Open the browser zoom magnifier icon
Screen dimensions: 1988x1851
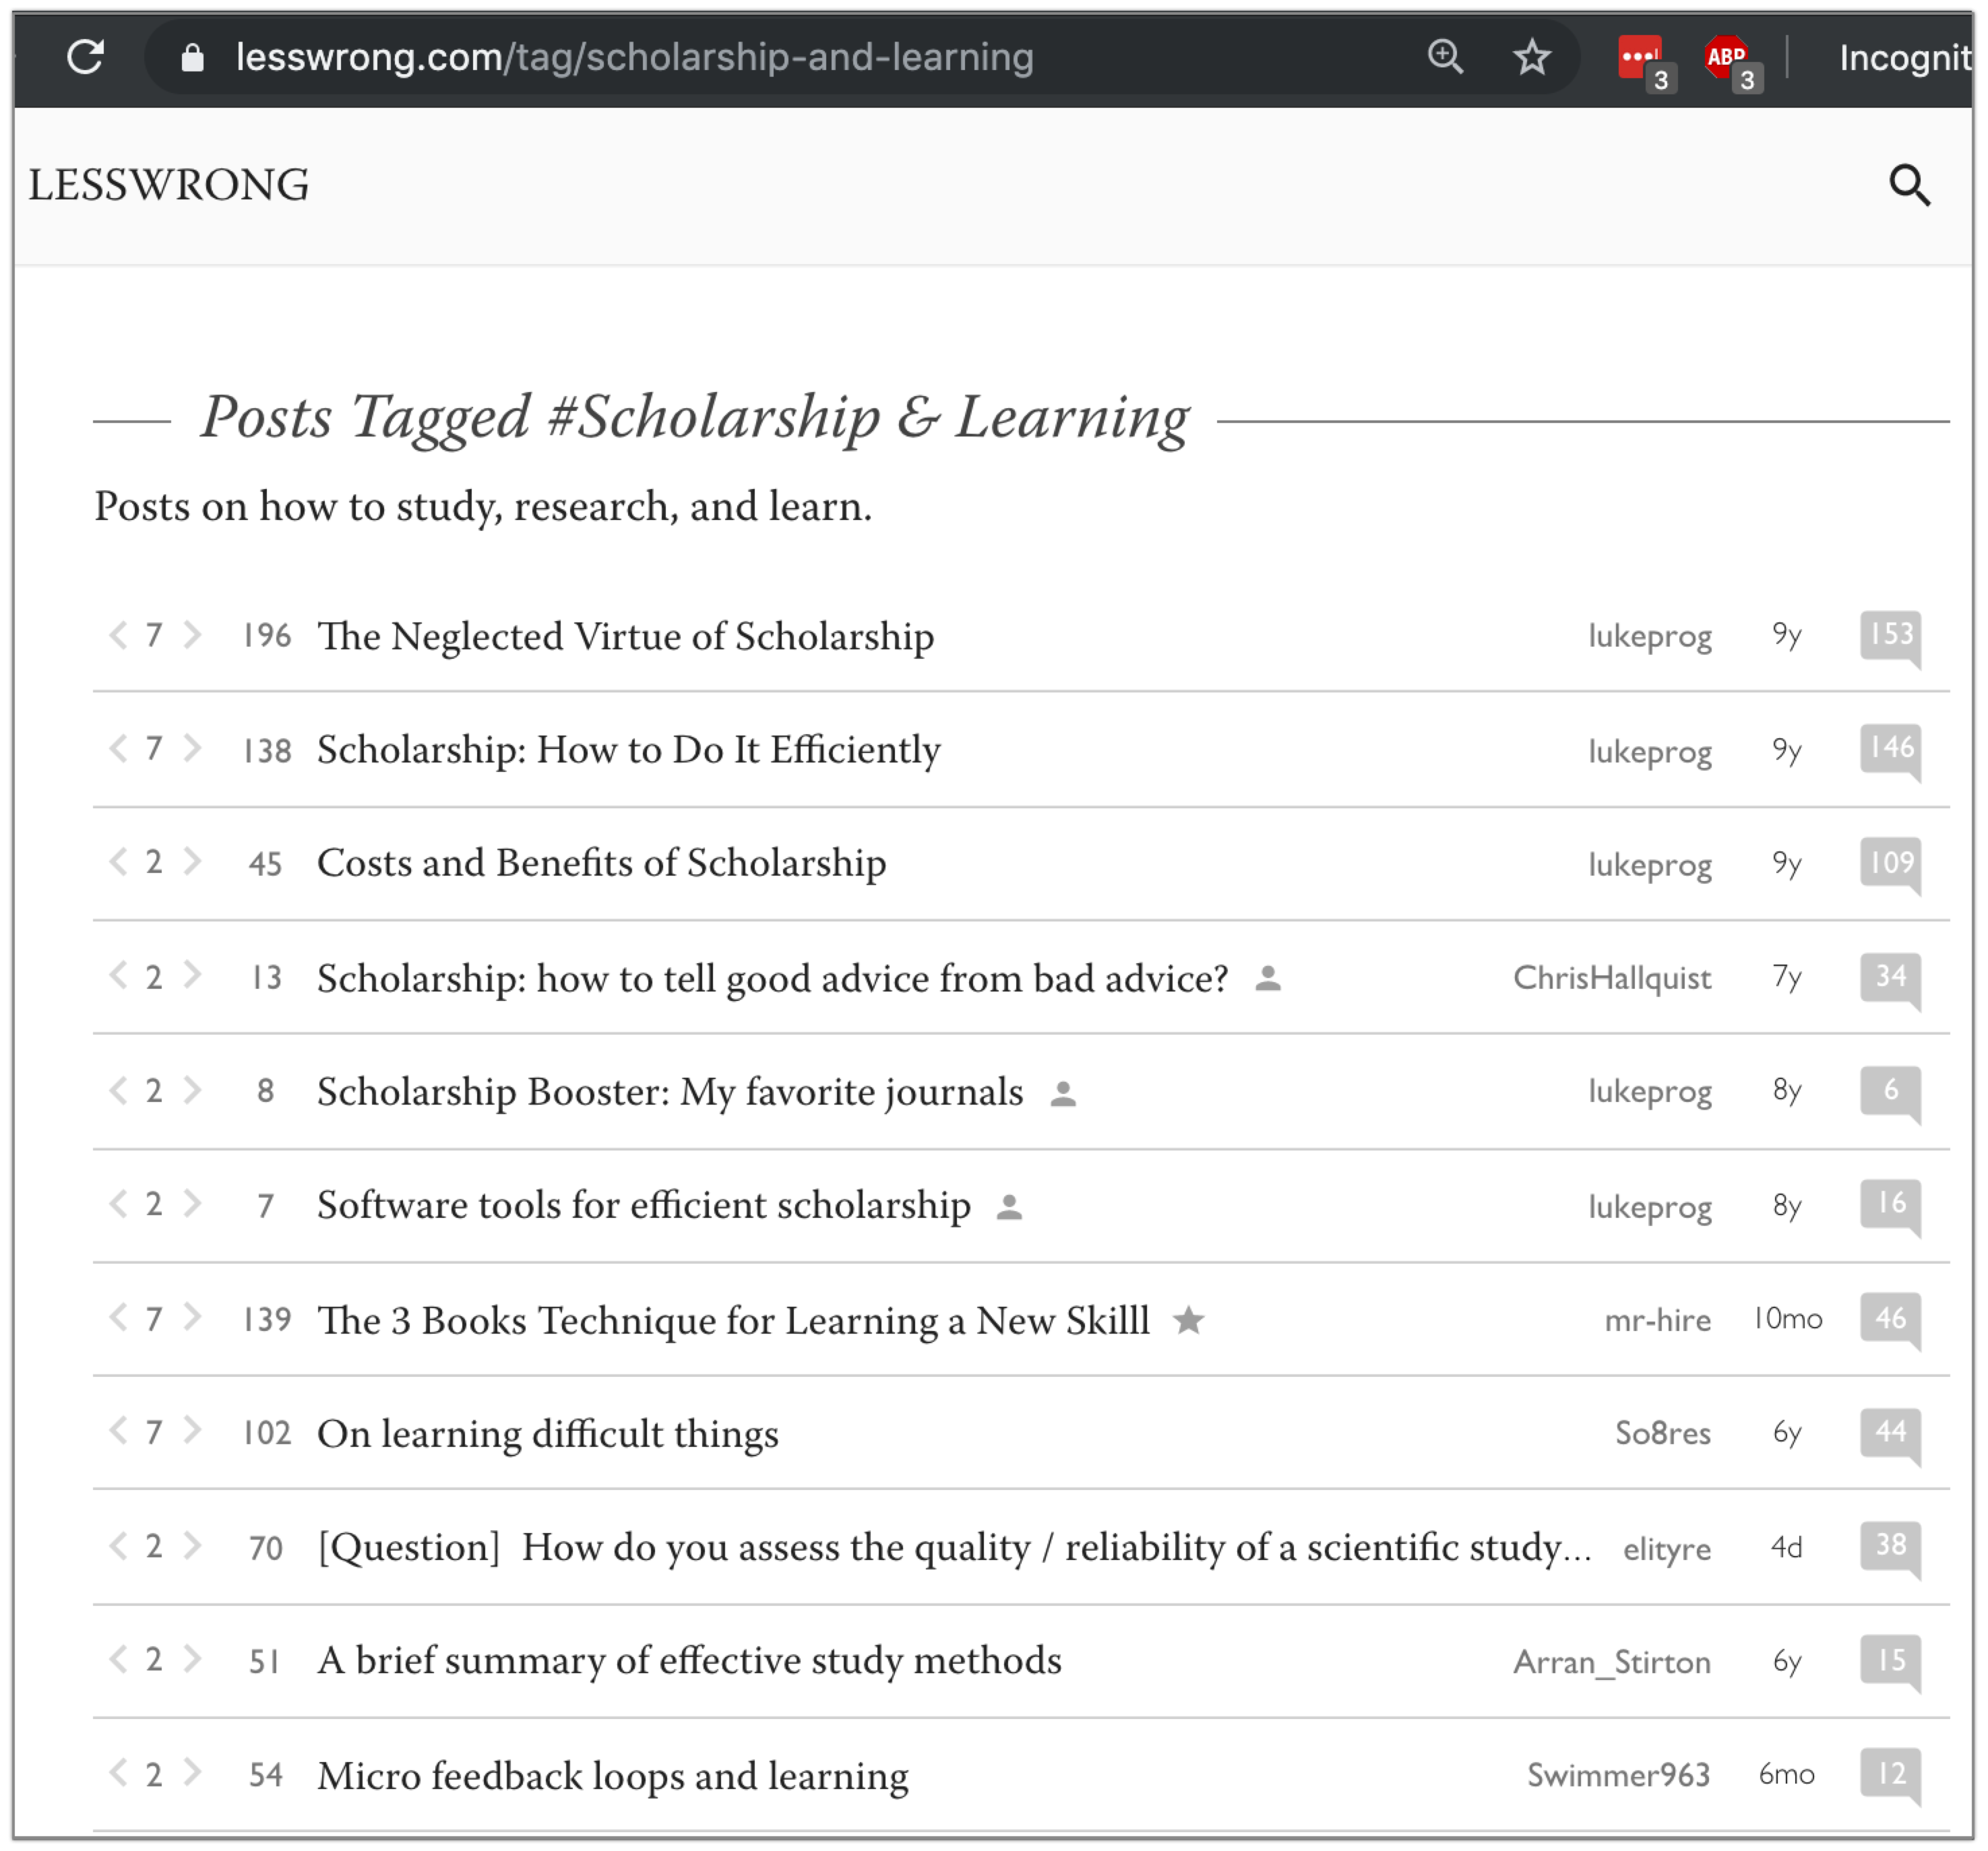click(1444, 57)
